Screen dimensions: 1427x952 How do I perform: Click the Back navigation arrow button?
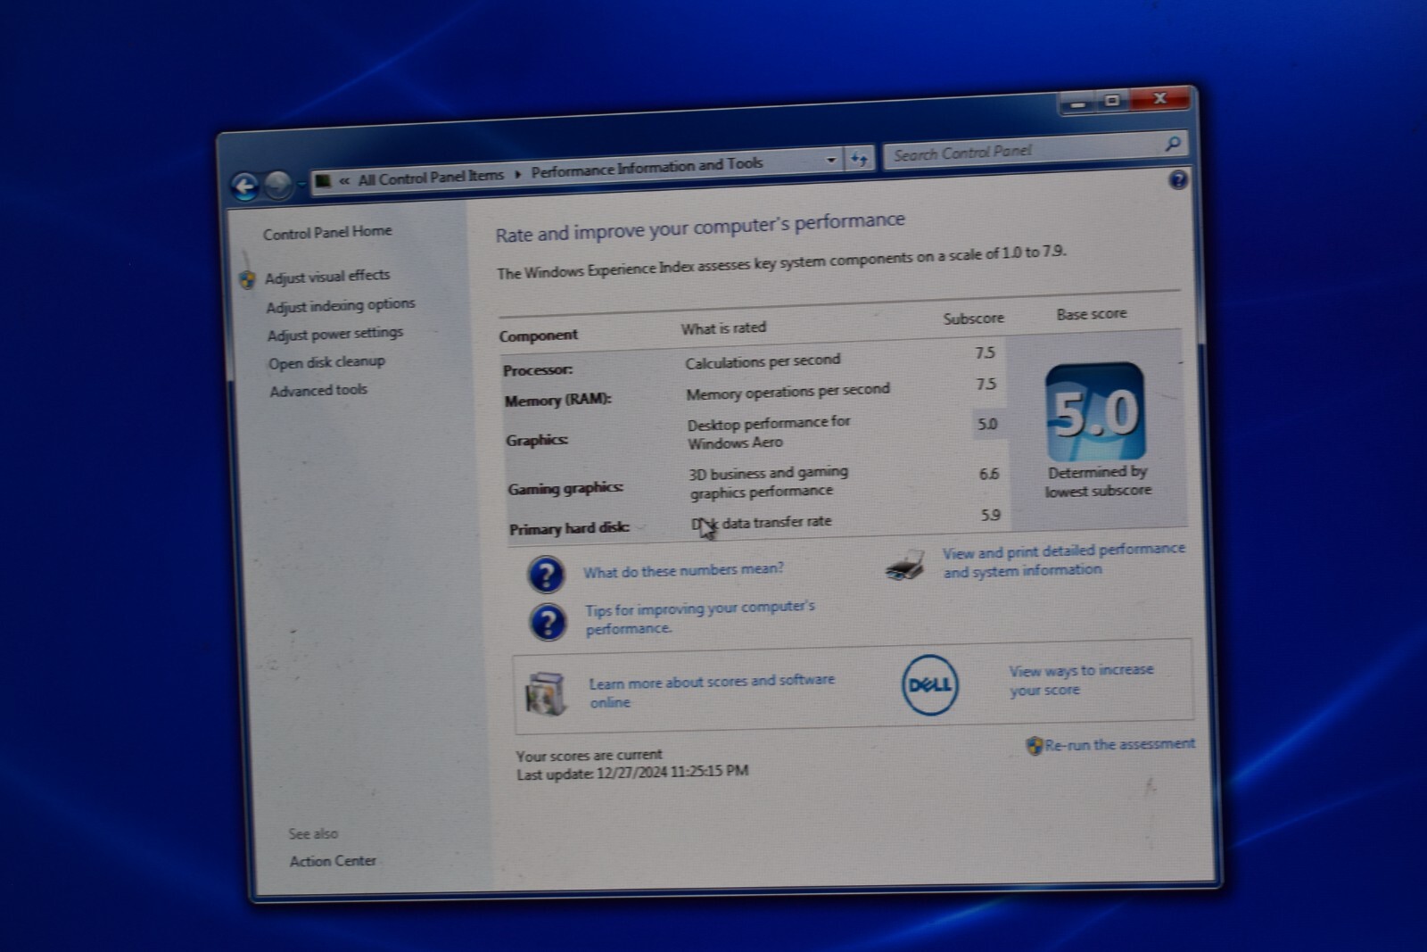[x=244, y=186]
